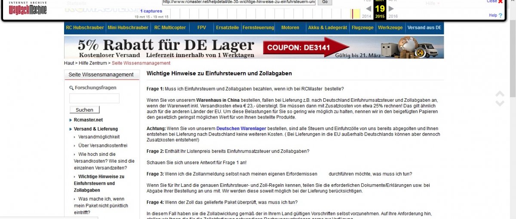Open the Wayback Machine Help link
516x219 pixels.
[495, 15]
